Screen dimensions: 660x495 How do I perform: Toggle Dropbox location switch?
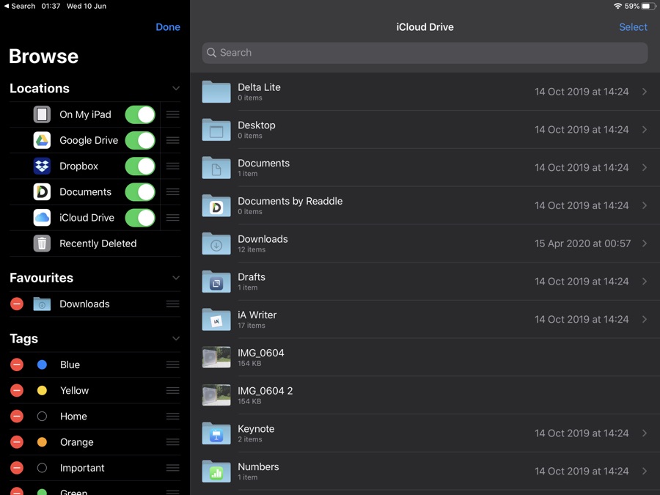pos(140,166)
